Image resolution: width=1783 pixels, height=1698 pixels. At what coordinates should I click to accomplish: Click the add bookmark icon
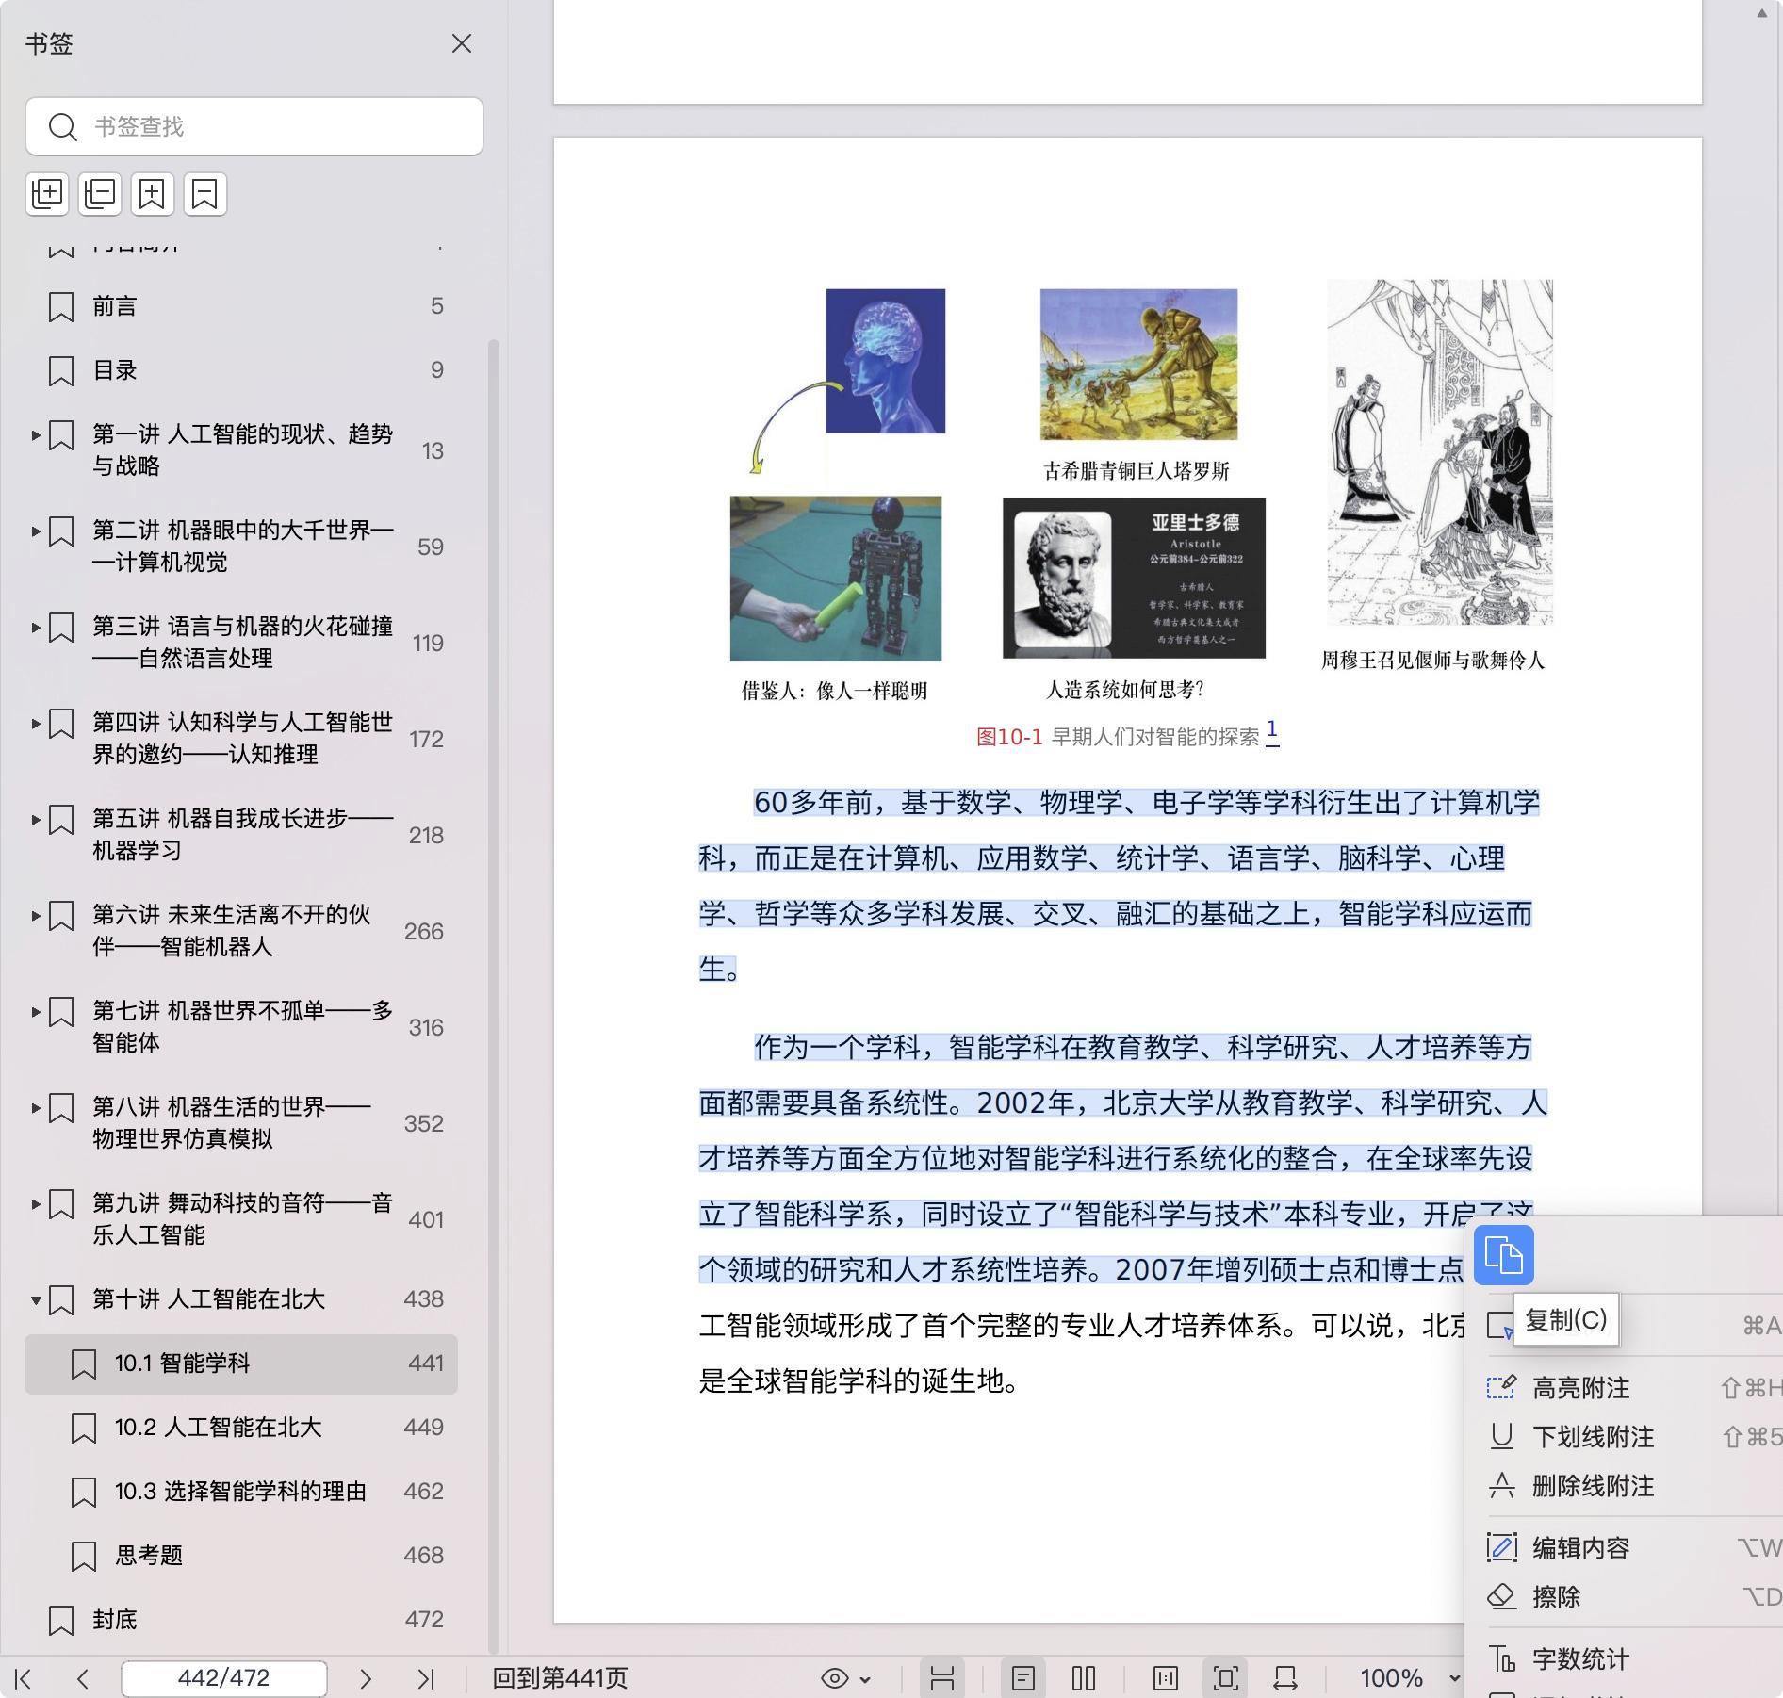tap(153, 194)
